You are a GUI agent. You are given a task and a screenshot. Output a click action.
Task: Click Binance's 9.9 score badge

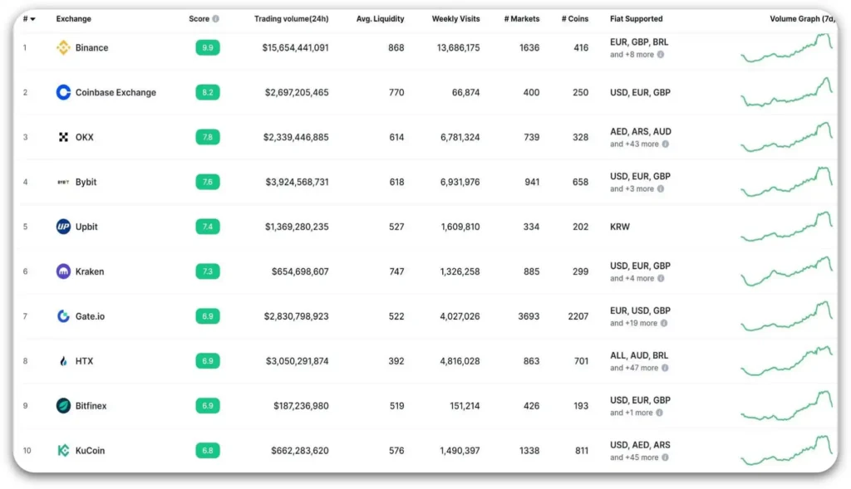(x=208, y=47)
